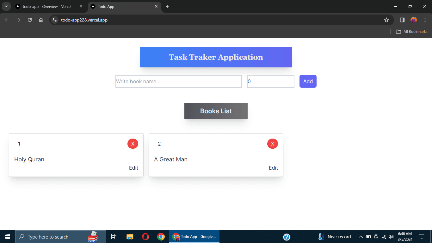
Task: Go to browser home page
Action: click(x=41, y=20)
